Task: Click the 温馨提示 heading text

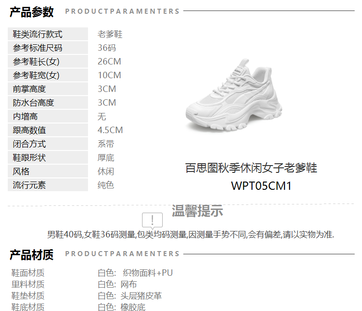Action: click(x=197, y=210)
